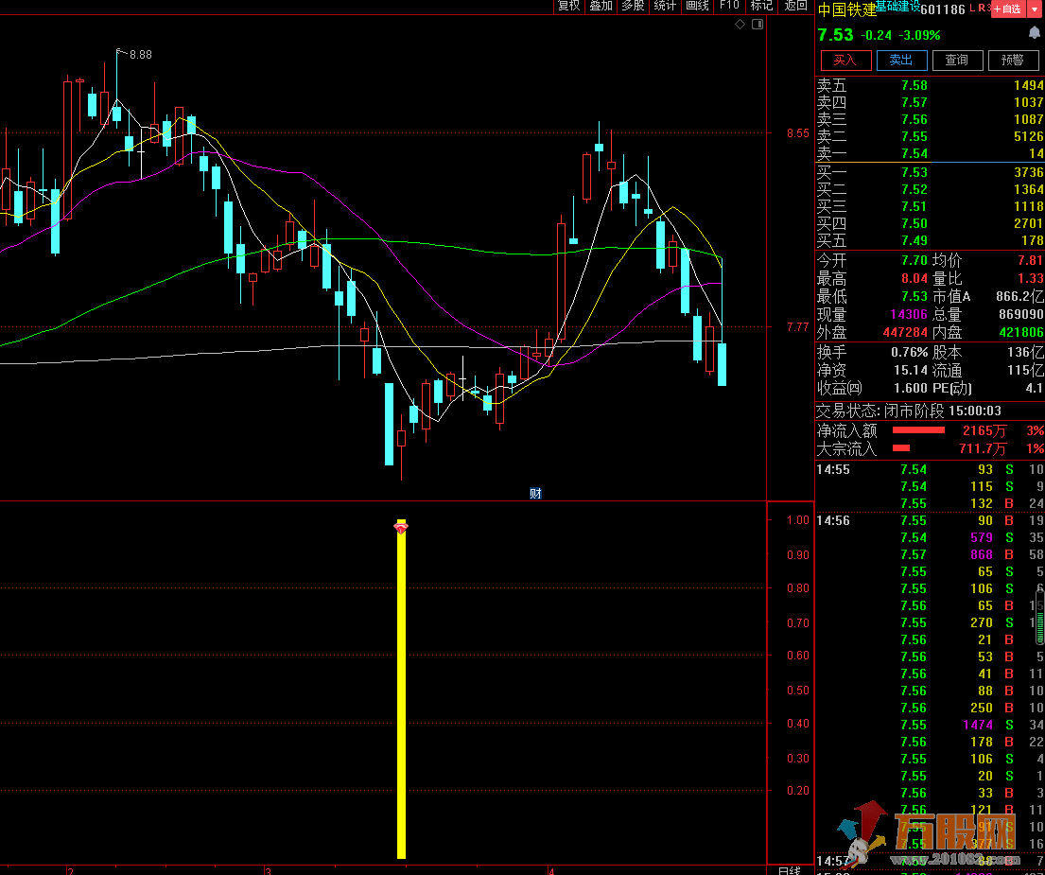Click the stock name 中国铁建
Image resolution: width=1045 pixels, height=875 pixels.
[846, 10]
